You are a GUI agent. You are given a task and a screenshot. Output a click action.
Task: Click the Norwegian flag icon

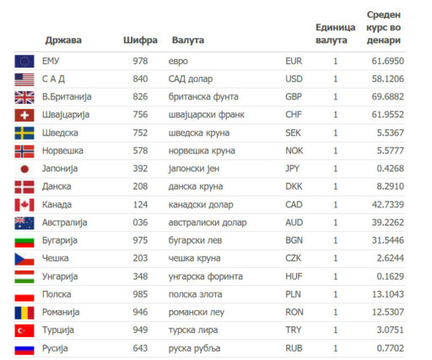coord(24,151)
